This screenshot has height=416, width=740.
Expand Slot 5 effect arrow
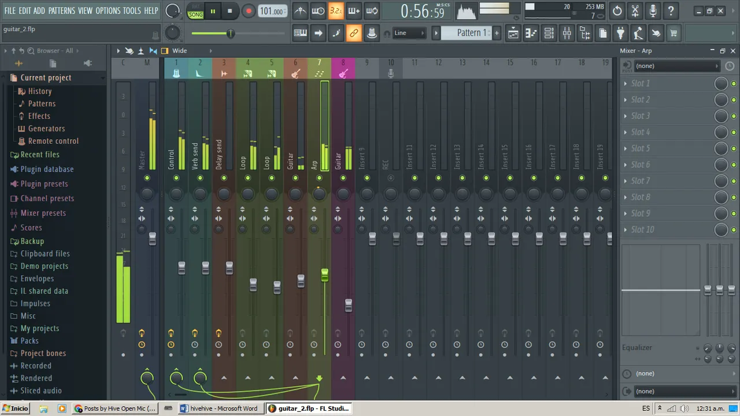pos(625,148)
